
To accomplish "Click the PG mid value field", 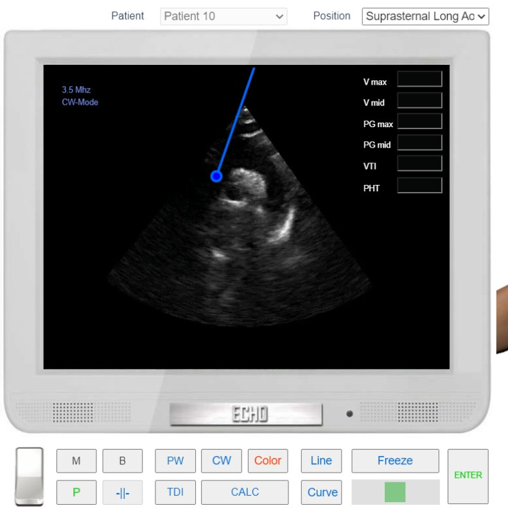I will [419, 143].
